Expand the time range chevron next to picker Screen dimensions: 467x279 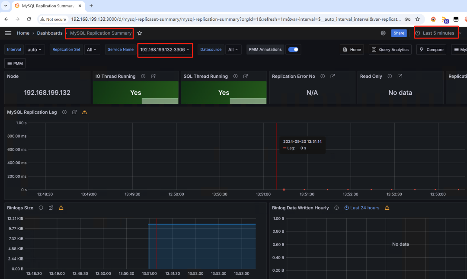tap(460, 33)
